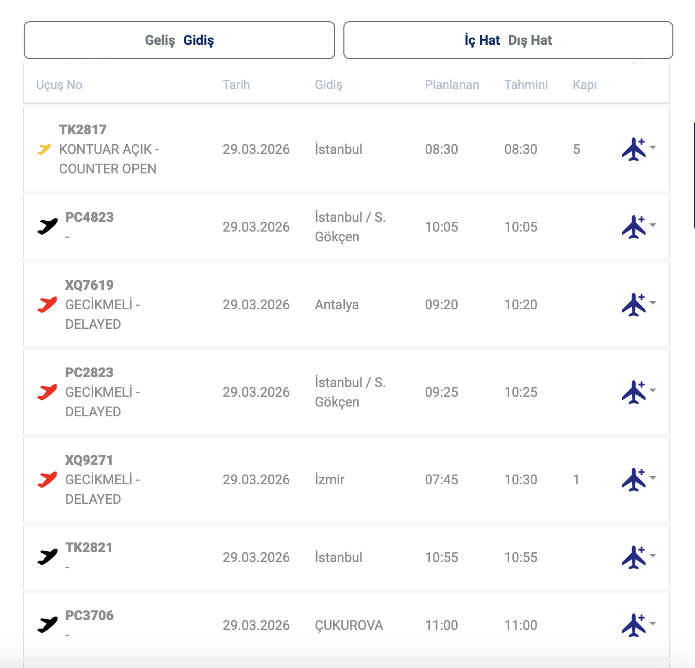Click the add-flight plane icon for TK2821
This screenshot has width=695, height=668.
pyautogui.click(x=633, y=557)
